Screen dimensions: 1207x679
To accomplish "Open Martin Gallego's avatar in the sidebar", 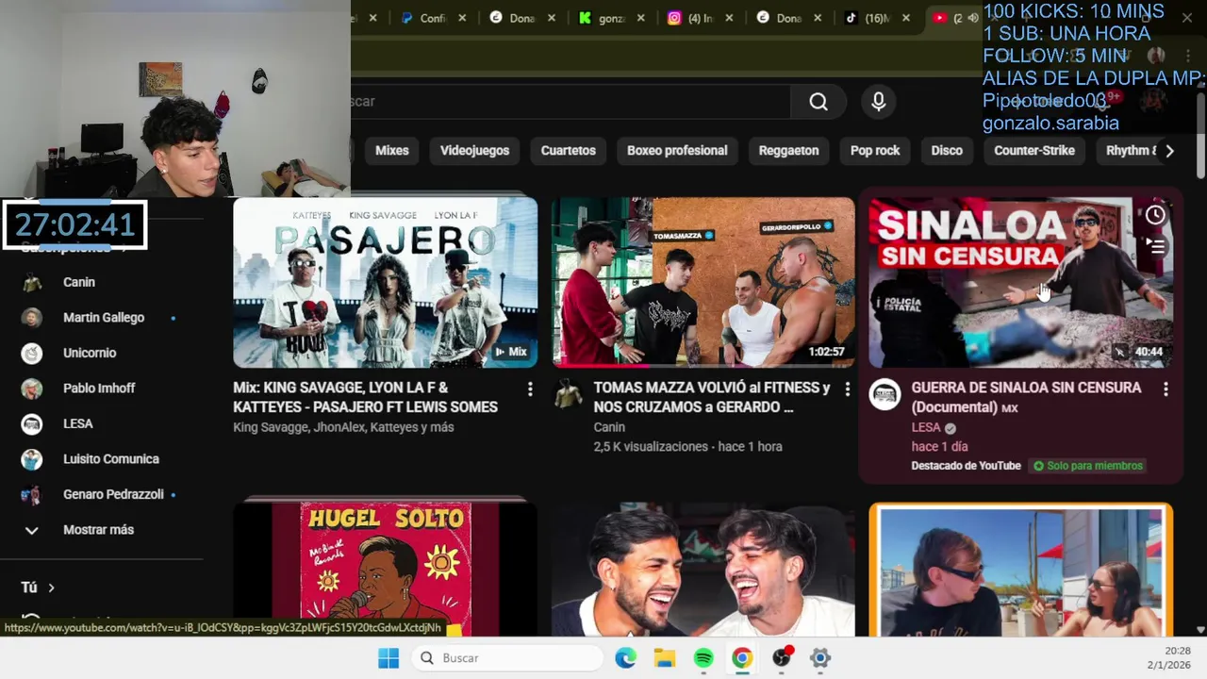I will [32, 318].
